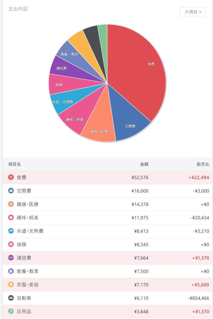The height and width of the screenshot is (319, 213).
Task: Click the 水道・光熱費 faucet icon
Action: (x=11, y=231)
